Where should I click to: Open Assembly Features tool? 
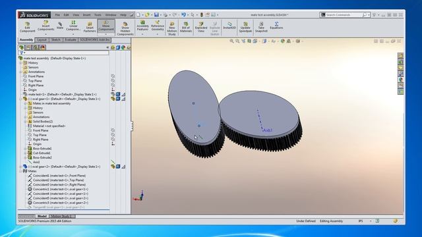pyautogui.click(x=142, y=26)
